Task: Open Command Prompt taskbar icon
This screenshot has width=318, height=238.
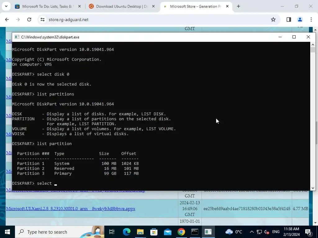Action: [195, 232]
